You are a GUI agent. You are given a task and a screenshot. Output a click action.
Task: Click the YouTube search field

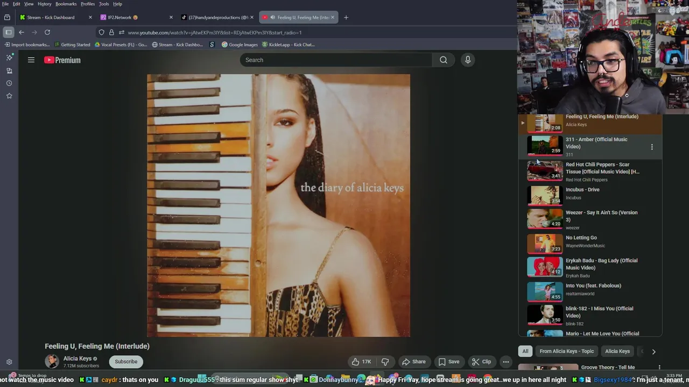pyautogui.click(x=336, y=60)
